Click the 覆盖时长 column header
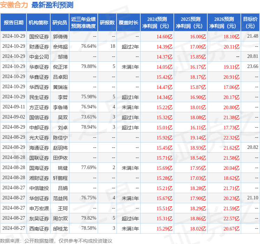This screenshot has height=244, width=260. (x=128, y=23)
